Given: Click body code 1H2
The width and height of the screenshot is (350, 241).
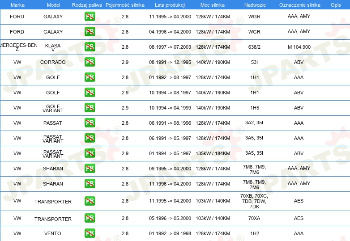Looking at the screenshot, I should [255, 233].
